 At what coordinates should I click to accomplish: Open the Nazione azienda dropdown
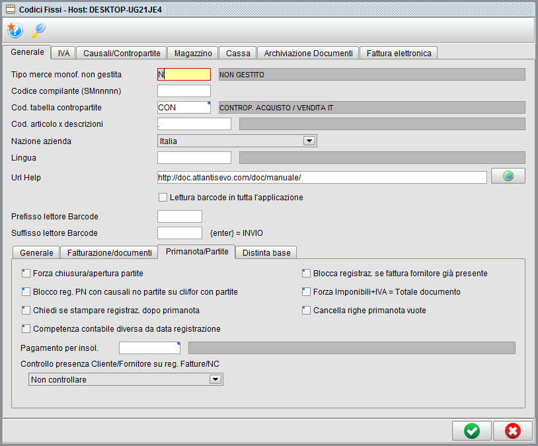click(x=309, y=140)
